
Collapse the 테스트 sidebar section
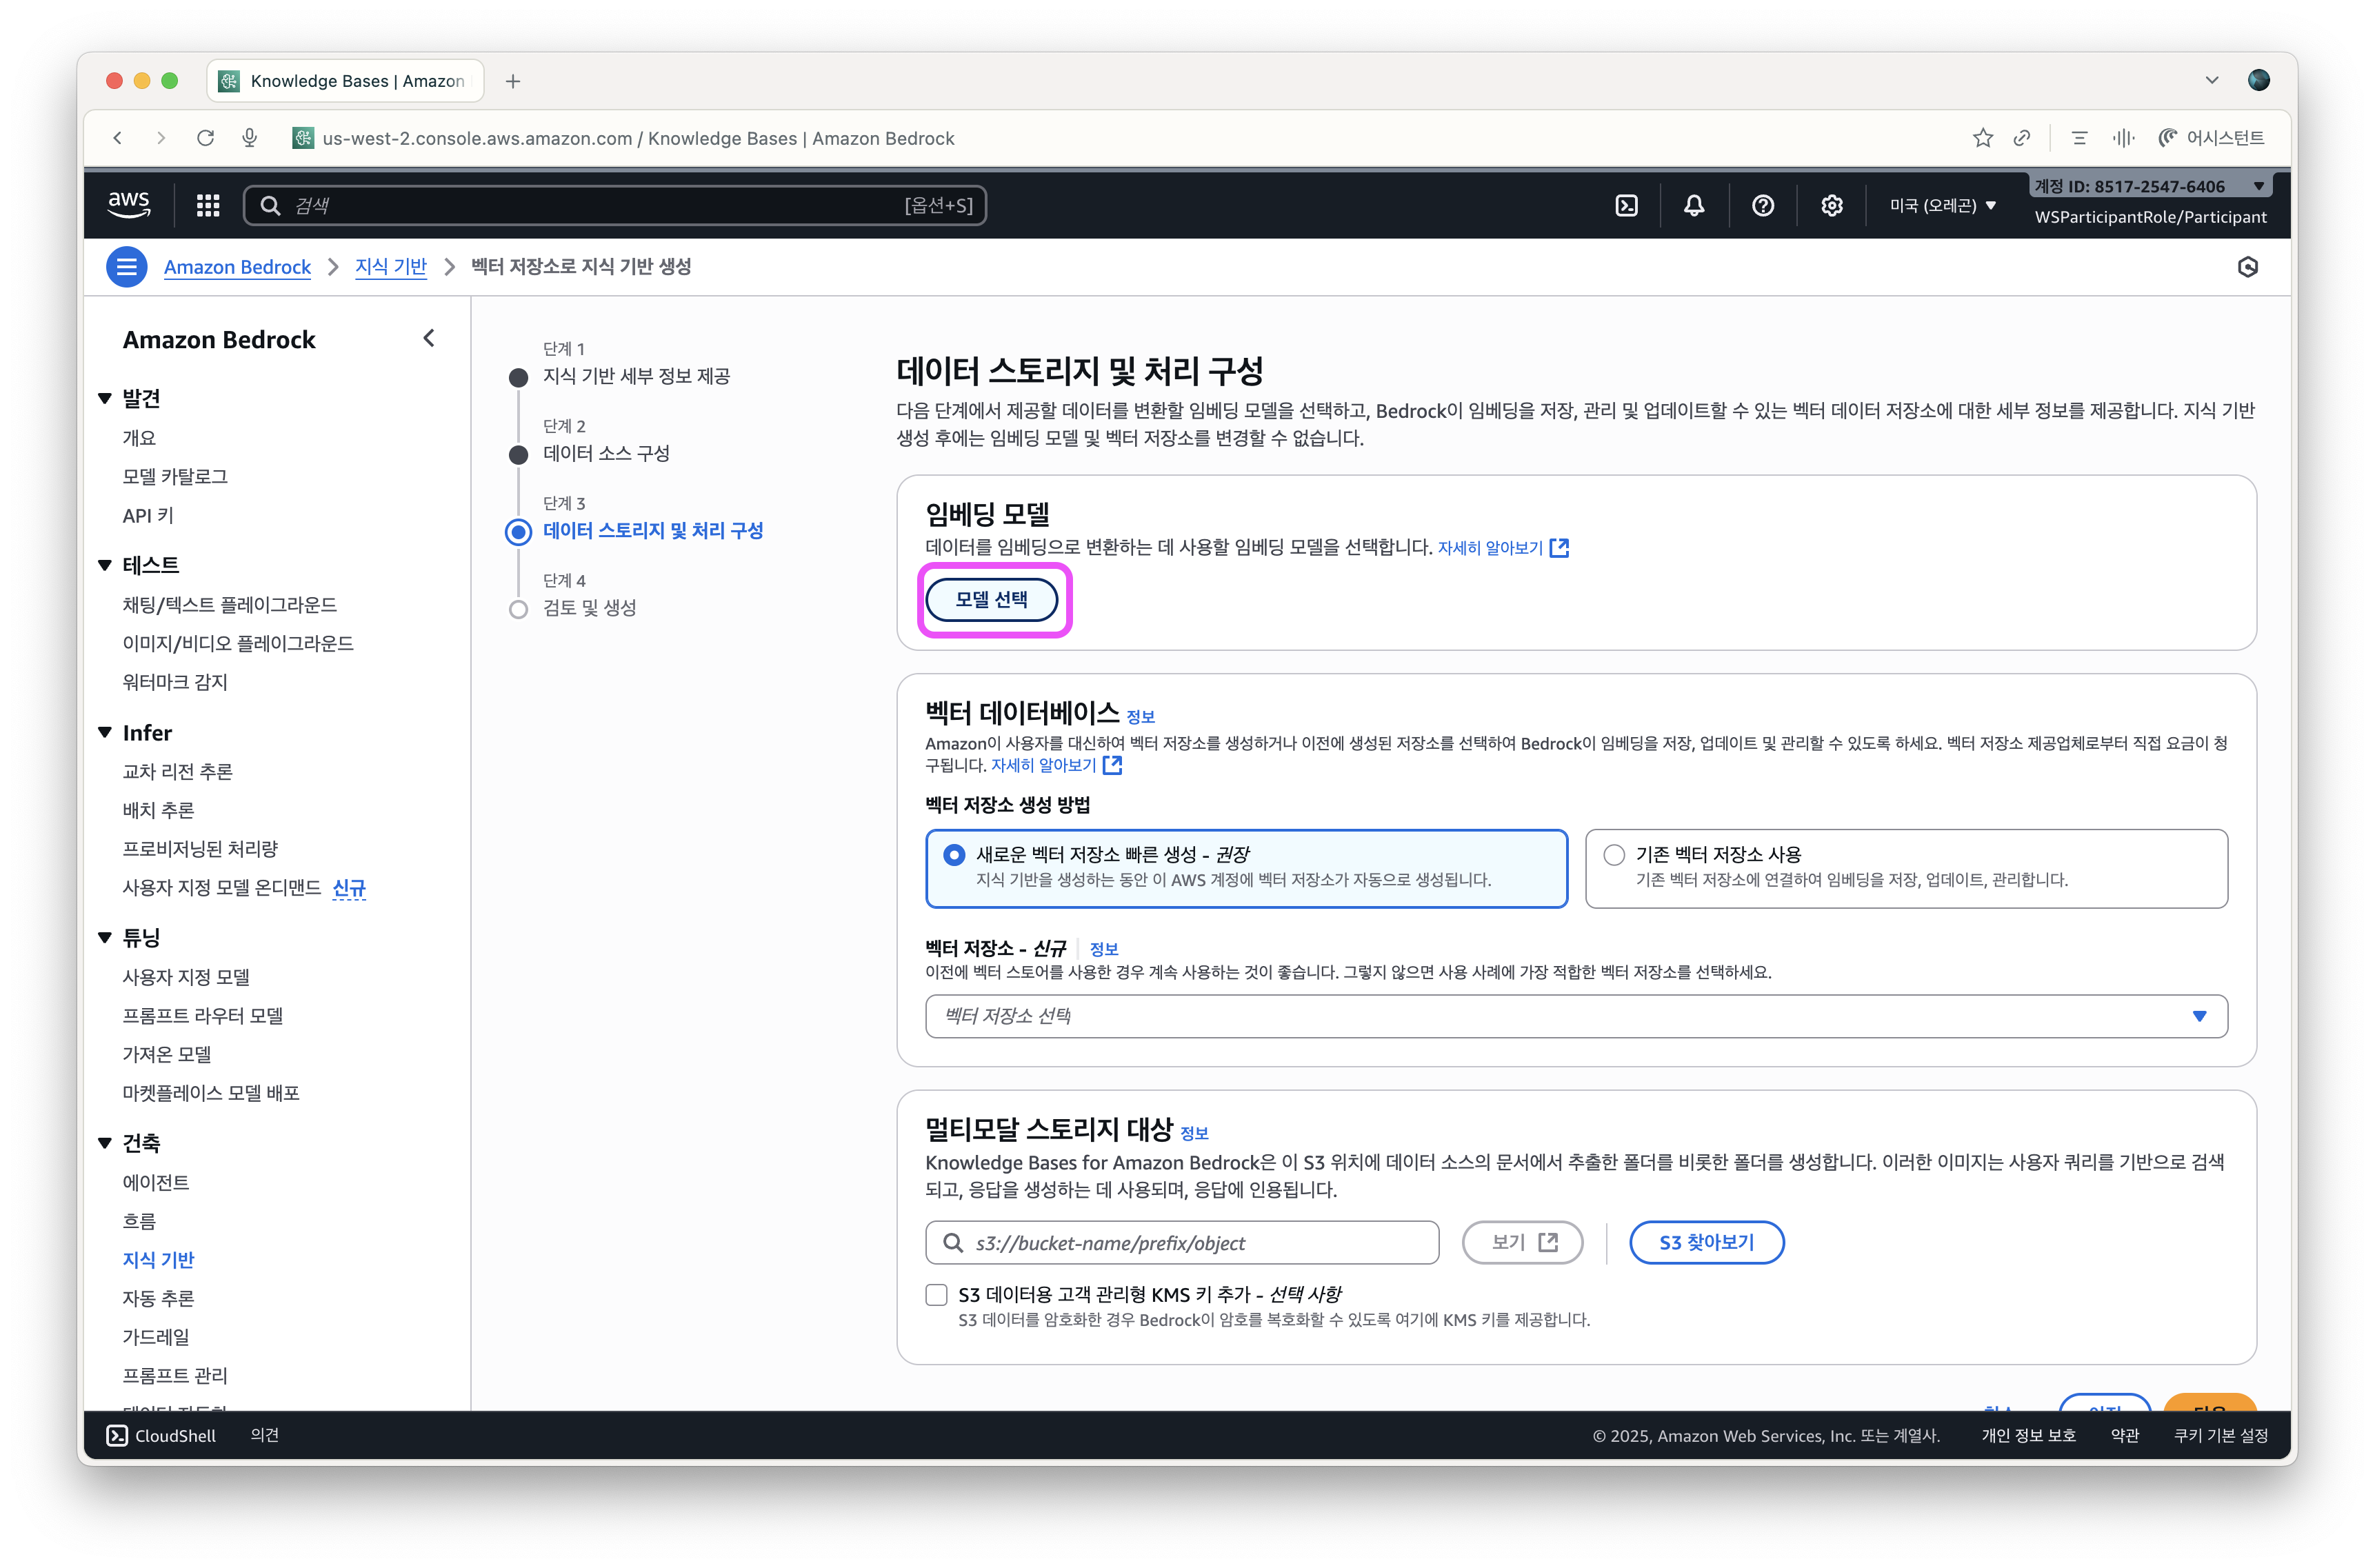pyautogui.click(x=105, y=565)
